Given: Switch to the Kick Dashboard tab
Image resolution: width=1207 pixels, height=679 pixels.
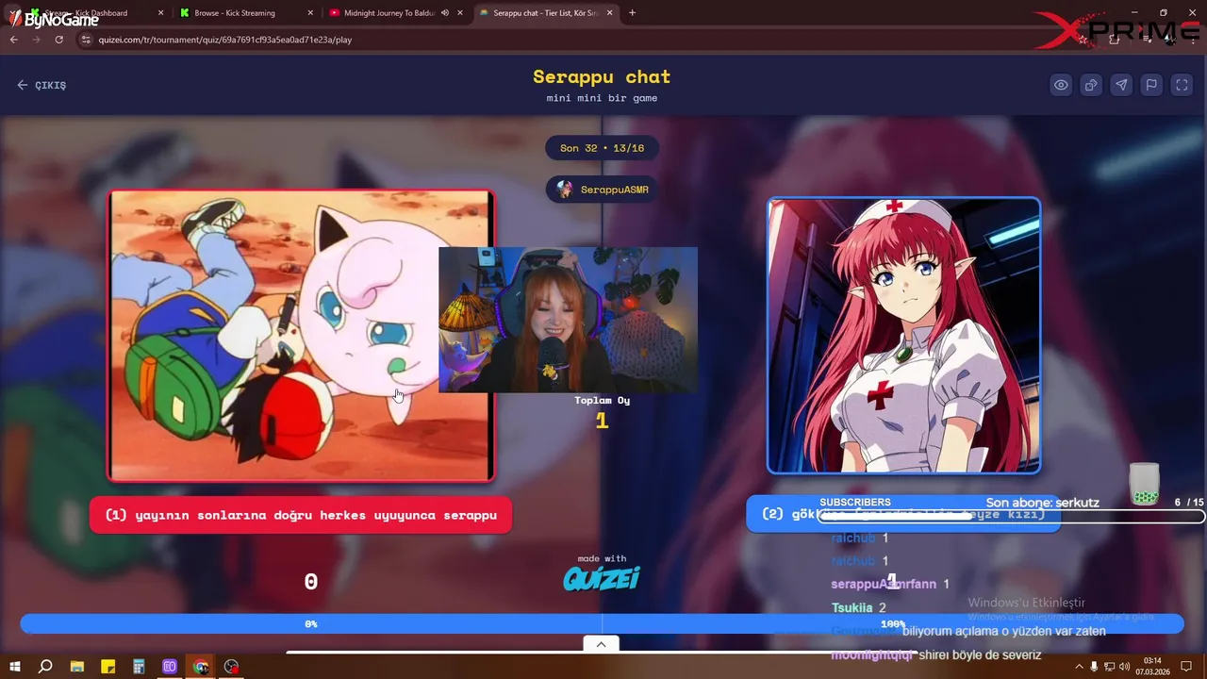Looking at the screenshot, I should [x=86, y=13].
